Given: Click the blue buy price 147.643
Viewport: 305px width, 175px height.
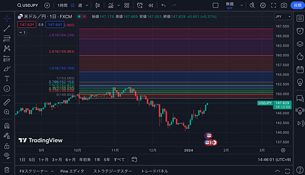Looking at the screenshot, I should pos(55,25).
